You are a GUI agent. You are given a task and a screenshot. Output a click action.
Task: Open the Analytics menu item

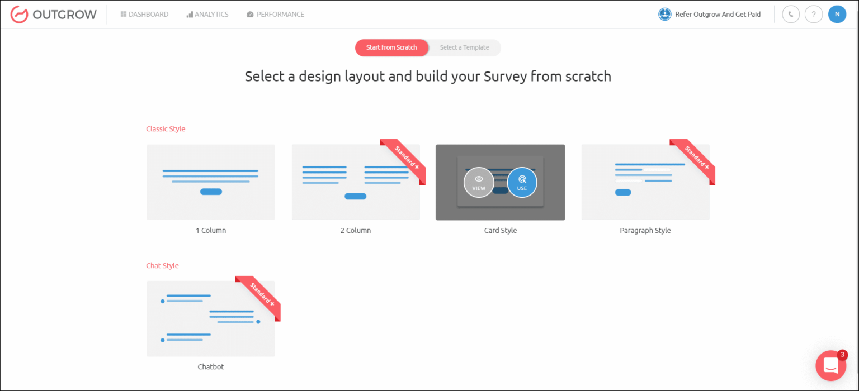(207, 14)
